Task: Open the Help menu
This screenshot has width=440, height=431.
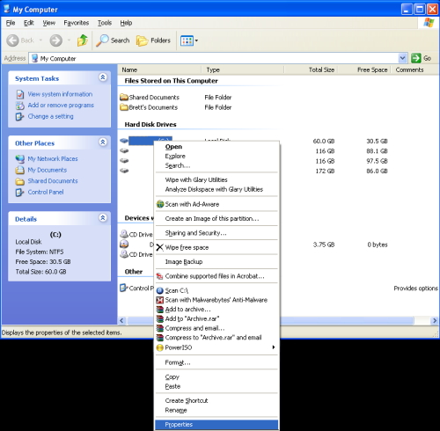Action: point(126,23)
